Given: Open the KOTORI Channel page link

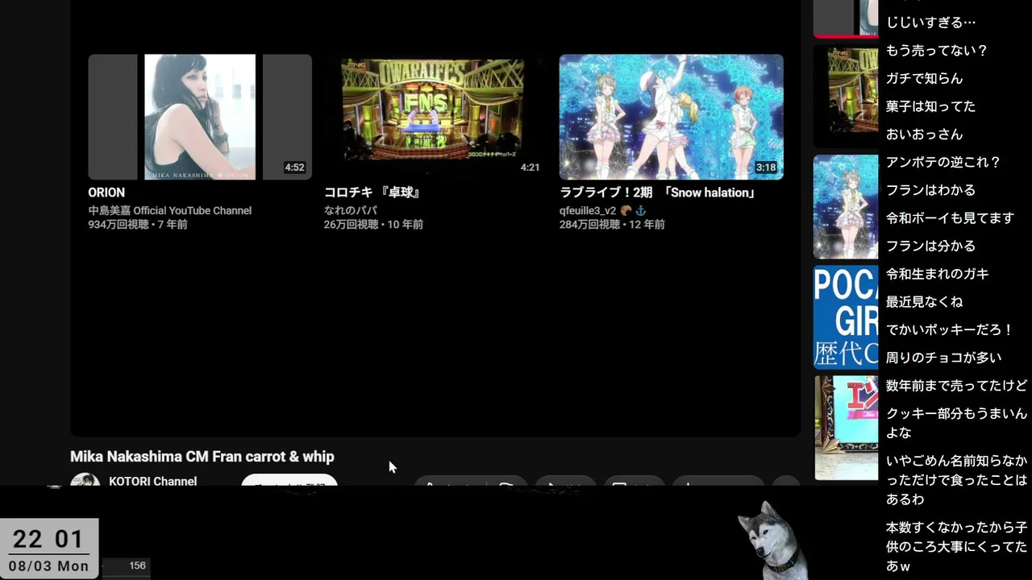Looking at the screenshot, I should coord(153,481).
